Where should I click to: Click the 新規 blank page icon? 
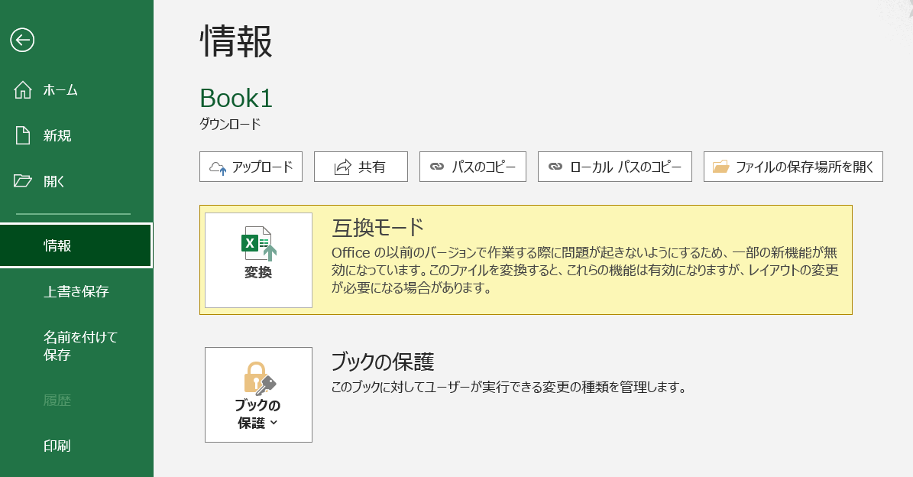point(23,135)
